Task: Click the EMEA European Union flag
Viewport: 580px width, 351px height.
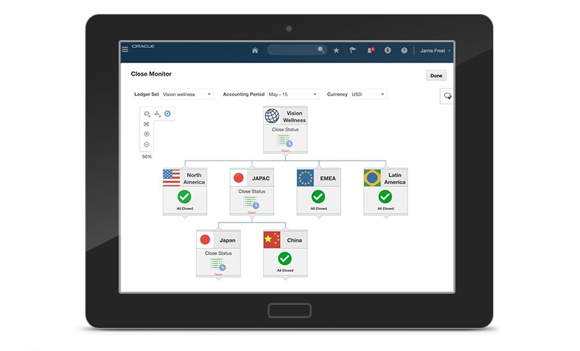Action: 306,178
